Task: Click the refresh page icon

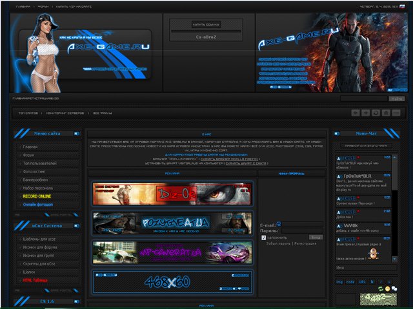Action: (x=376, y=113)
